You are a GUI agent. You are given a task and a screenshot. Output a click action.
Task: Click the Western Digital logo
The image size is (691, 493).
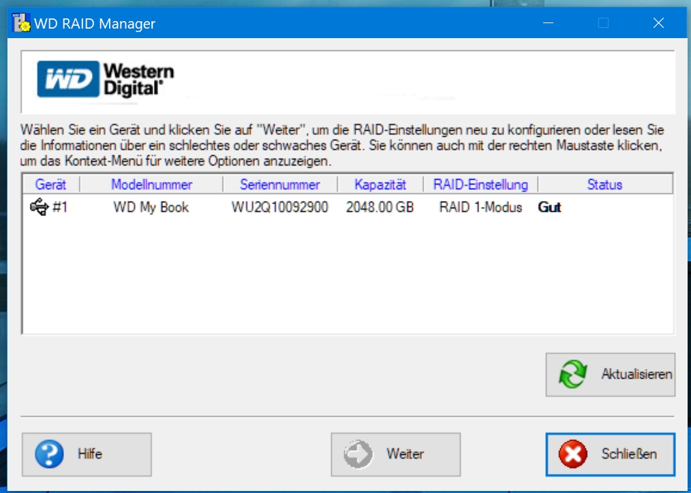106,80
